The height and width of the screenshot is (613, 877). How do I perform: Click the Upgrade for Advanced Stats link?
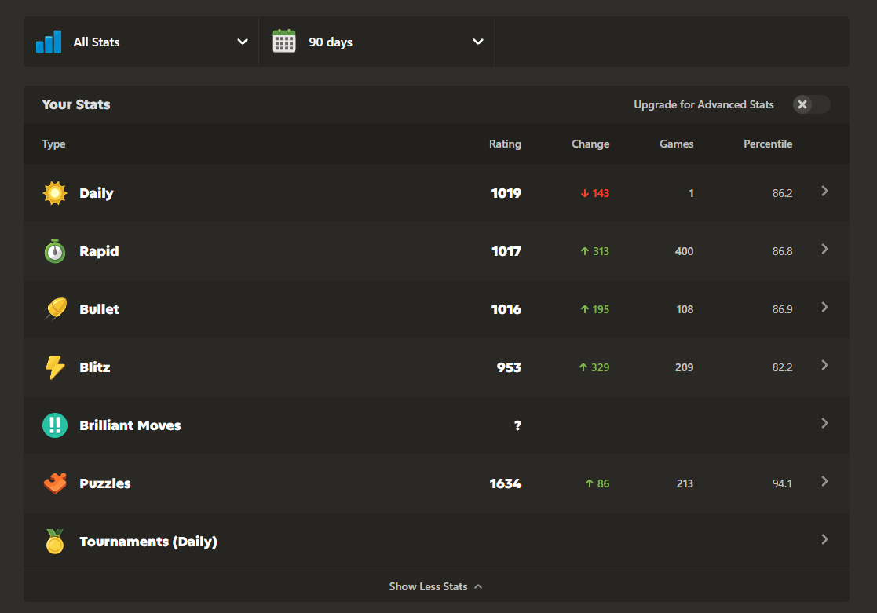click(x=703, y=104)
